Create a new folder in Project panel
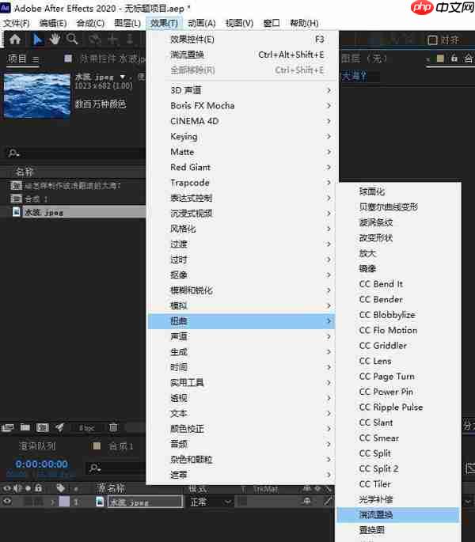 point(25,427)
